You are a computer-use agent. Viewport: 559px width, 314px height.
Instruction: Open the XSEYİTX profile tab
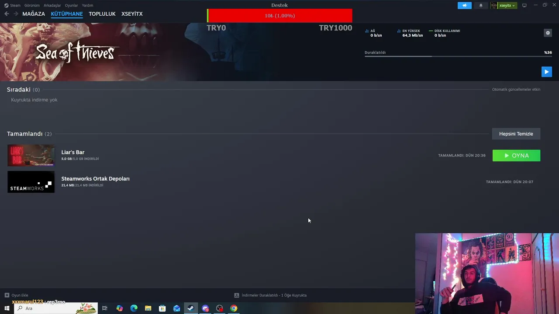[x=132, y=14]
